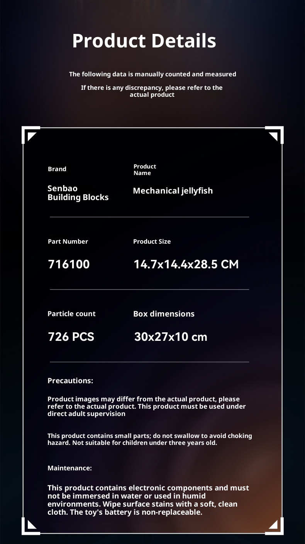
Task: Click the Product Name label
Action: [x=145, y=170]
